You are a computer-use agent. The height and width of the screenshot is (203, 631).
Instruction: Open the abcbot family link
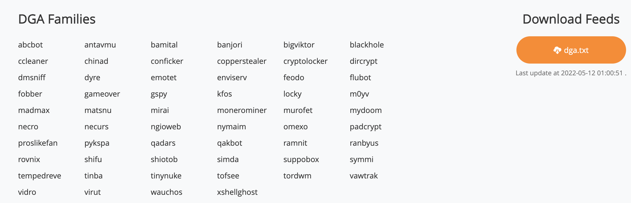tap(30, 45)
